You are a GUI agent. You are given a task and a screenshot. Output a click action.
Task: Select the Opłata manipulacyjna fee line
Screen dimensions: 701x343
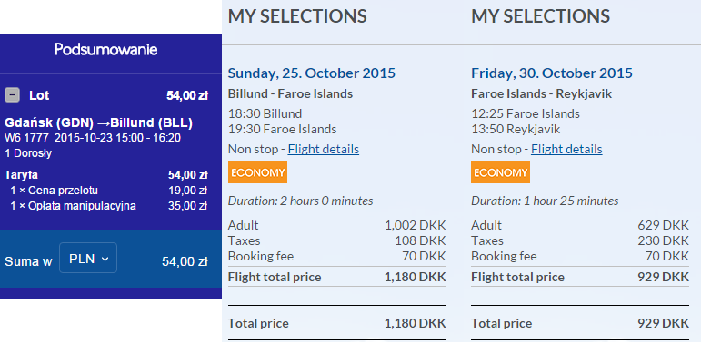tap(108, 206)
